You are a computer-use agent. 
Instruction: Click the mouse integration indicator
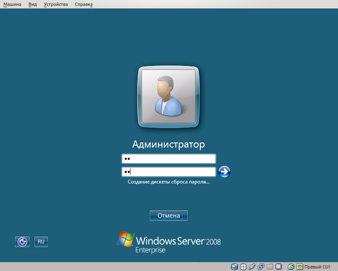(x=290, y=267)
